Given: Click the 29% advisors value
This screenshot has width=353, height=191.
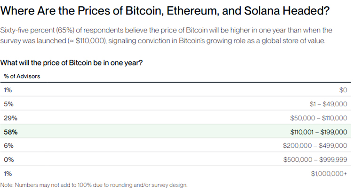Looking at the screenshot, I should pyautogui.click(x=9, y=118).
